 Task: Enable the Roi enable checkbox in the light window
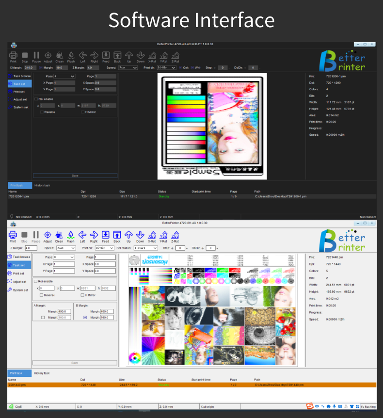(x=35, y=281)
